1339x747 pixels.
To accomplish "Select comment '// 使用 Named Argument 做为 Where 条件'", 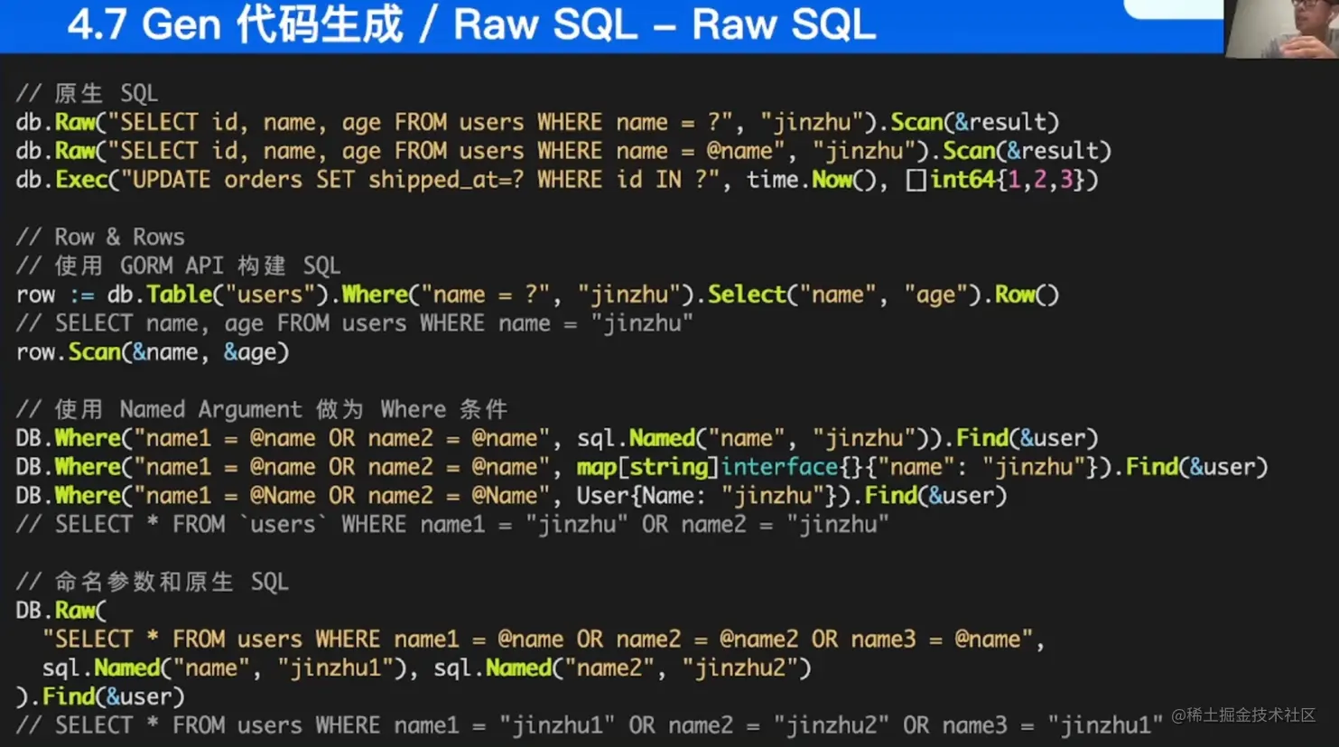I will pos(262,410).
